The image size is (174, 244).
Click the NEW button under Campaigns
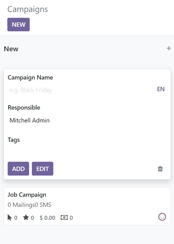[18, 25]
